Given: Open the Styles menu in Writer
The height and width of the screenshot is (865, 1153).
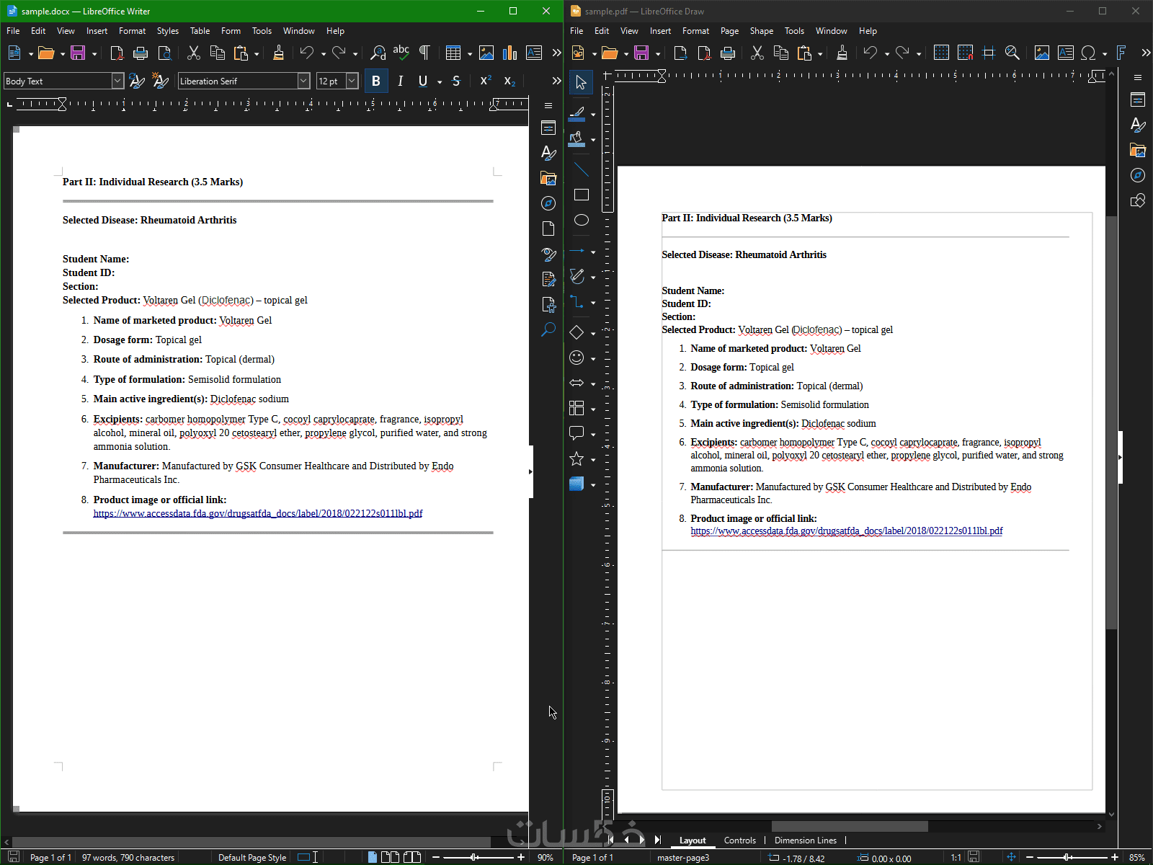Looking at the screenshot, I should pyautogui.click(x=168, y=31).
